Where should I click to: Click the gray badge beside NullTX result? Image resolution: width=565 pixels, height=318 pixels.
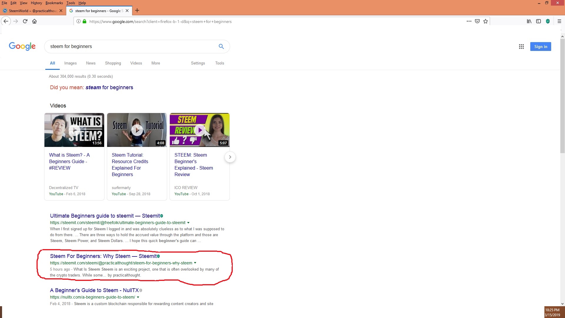(141, 290)
